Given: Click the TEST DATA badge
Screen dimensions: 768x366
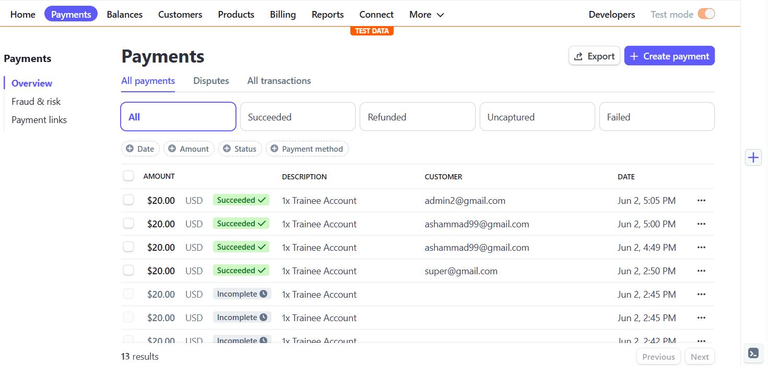Looking at the screenshot, I should coord(372,31).
